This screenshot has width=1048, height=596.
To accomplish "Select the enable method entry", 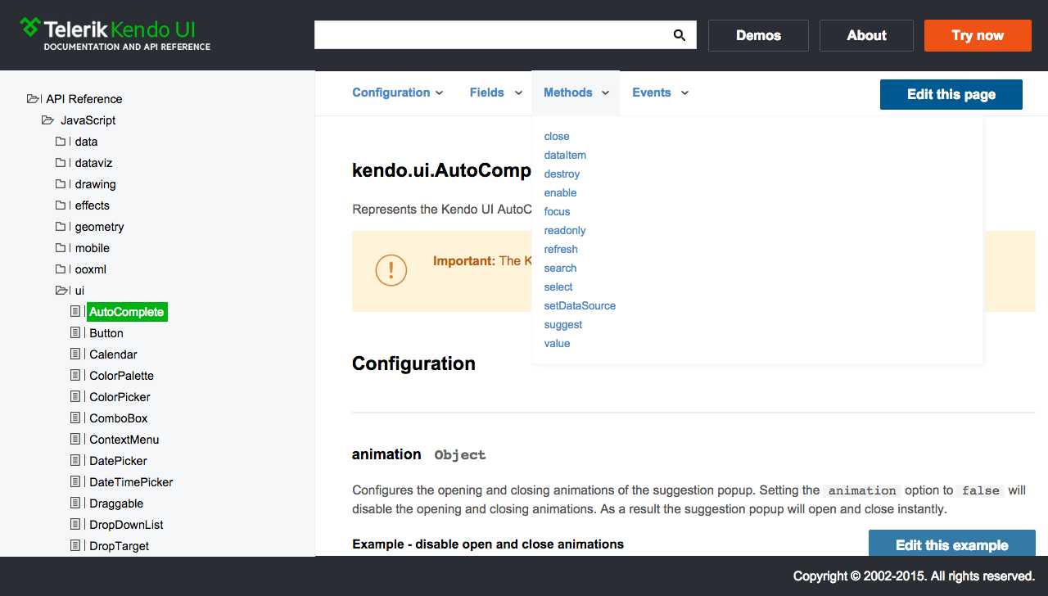I will (560, 192).
